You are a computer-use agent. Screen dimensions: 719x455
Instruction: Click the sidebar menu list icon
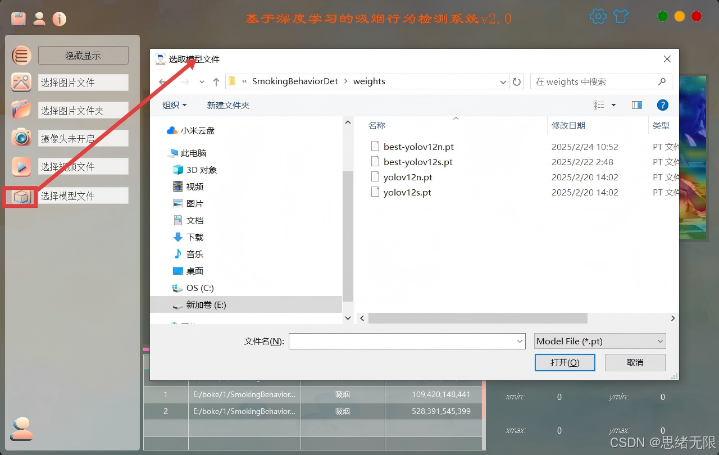coord(21,56)
